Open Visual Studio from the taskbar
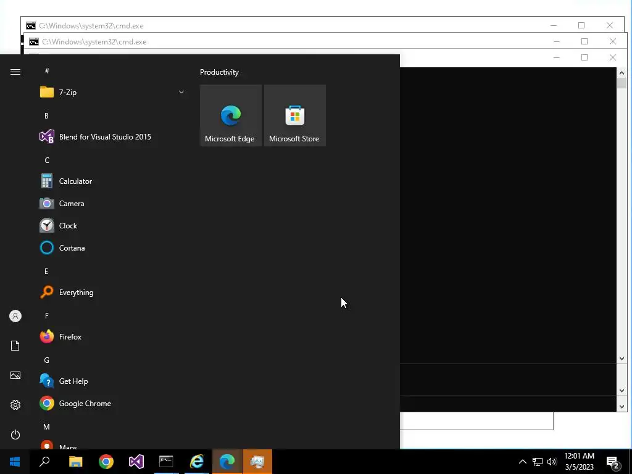Viewport: 632px width, 474px height. pyautogui.click(x=136, y=462)
